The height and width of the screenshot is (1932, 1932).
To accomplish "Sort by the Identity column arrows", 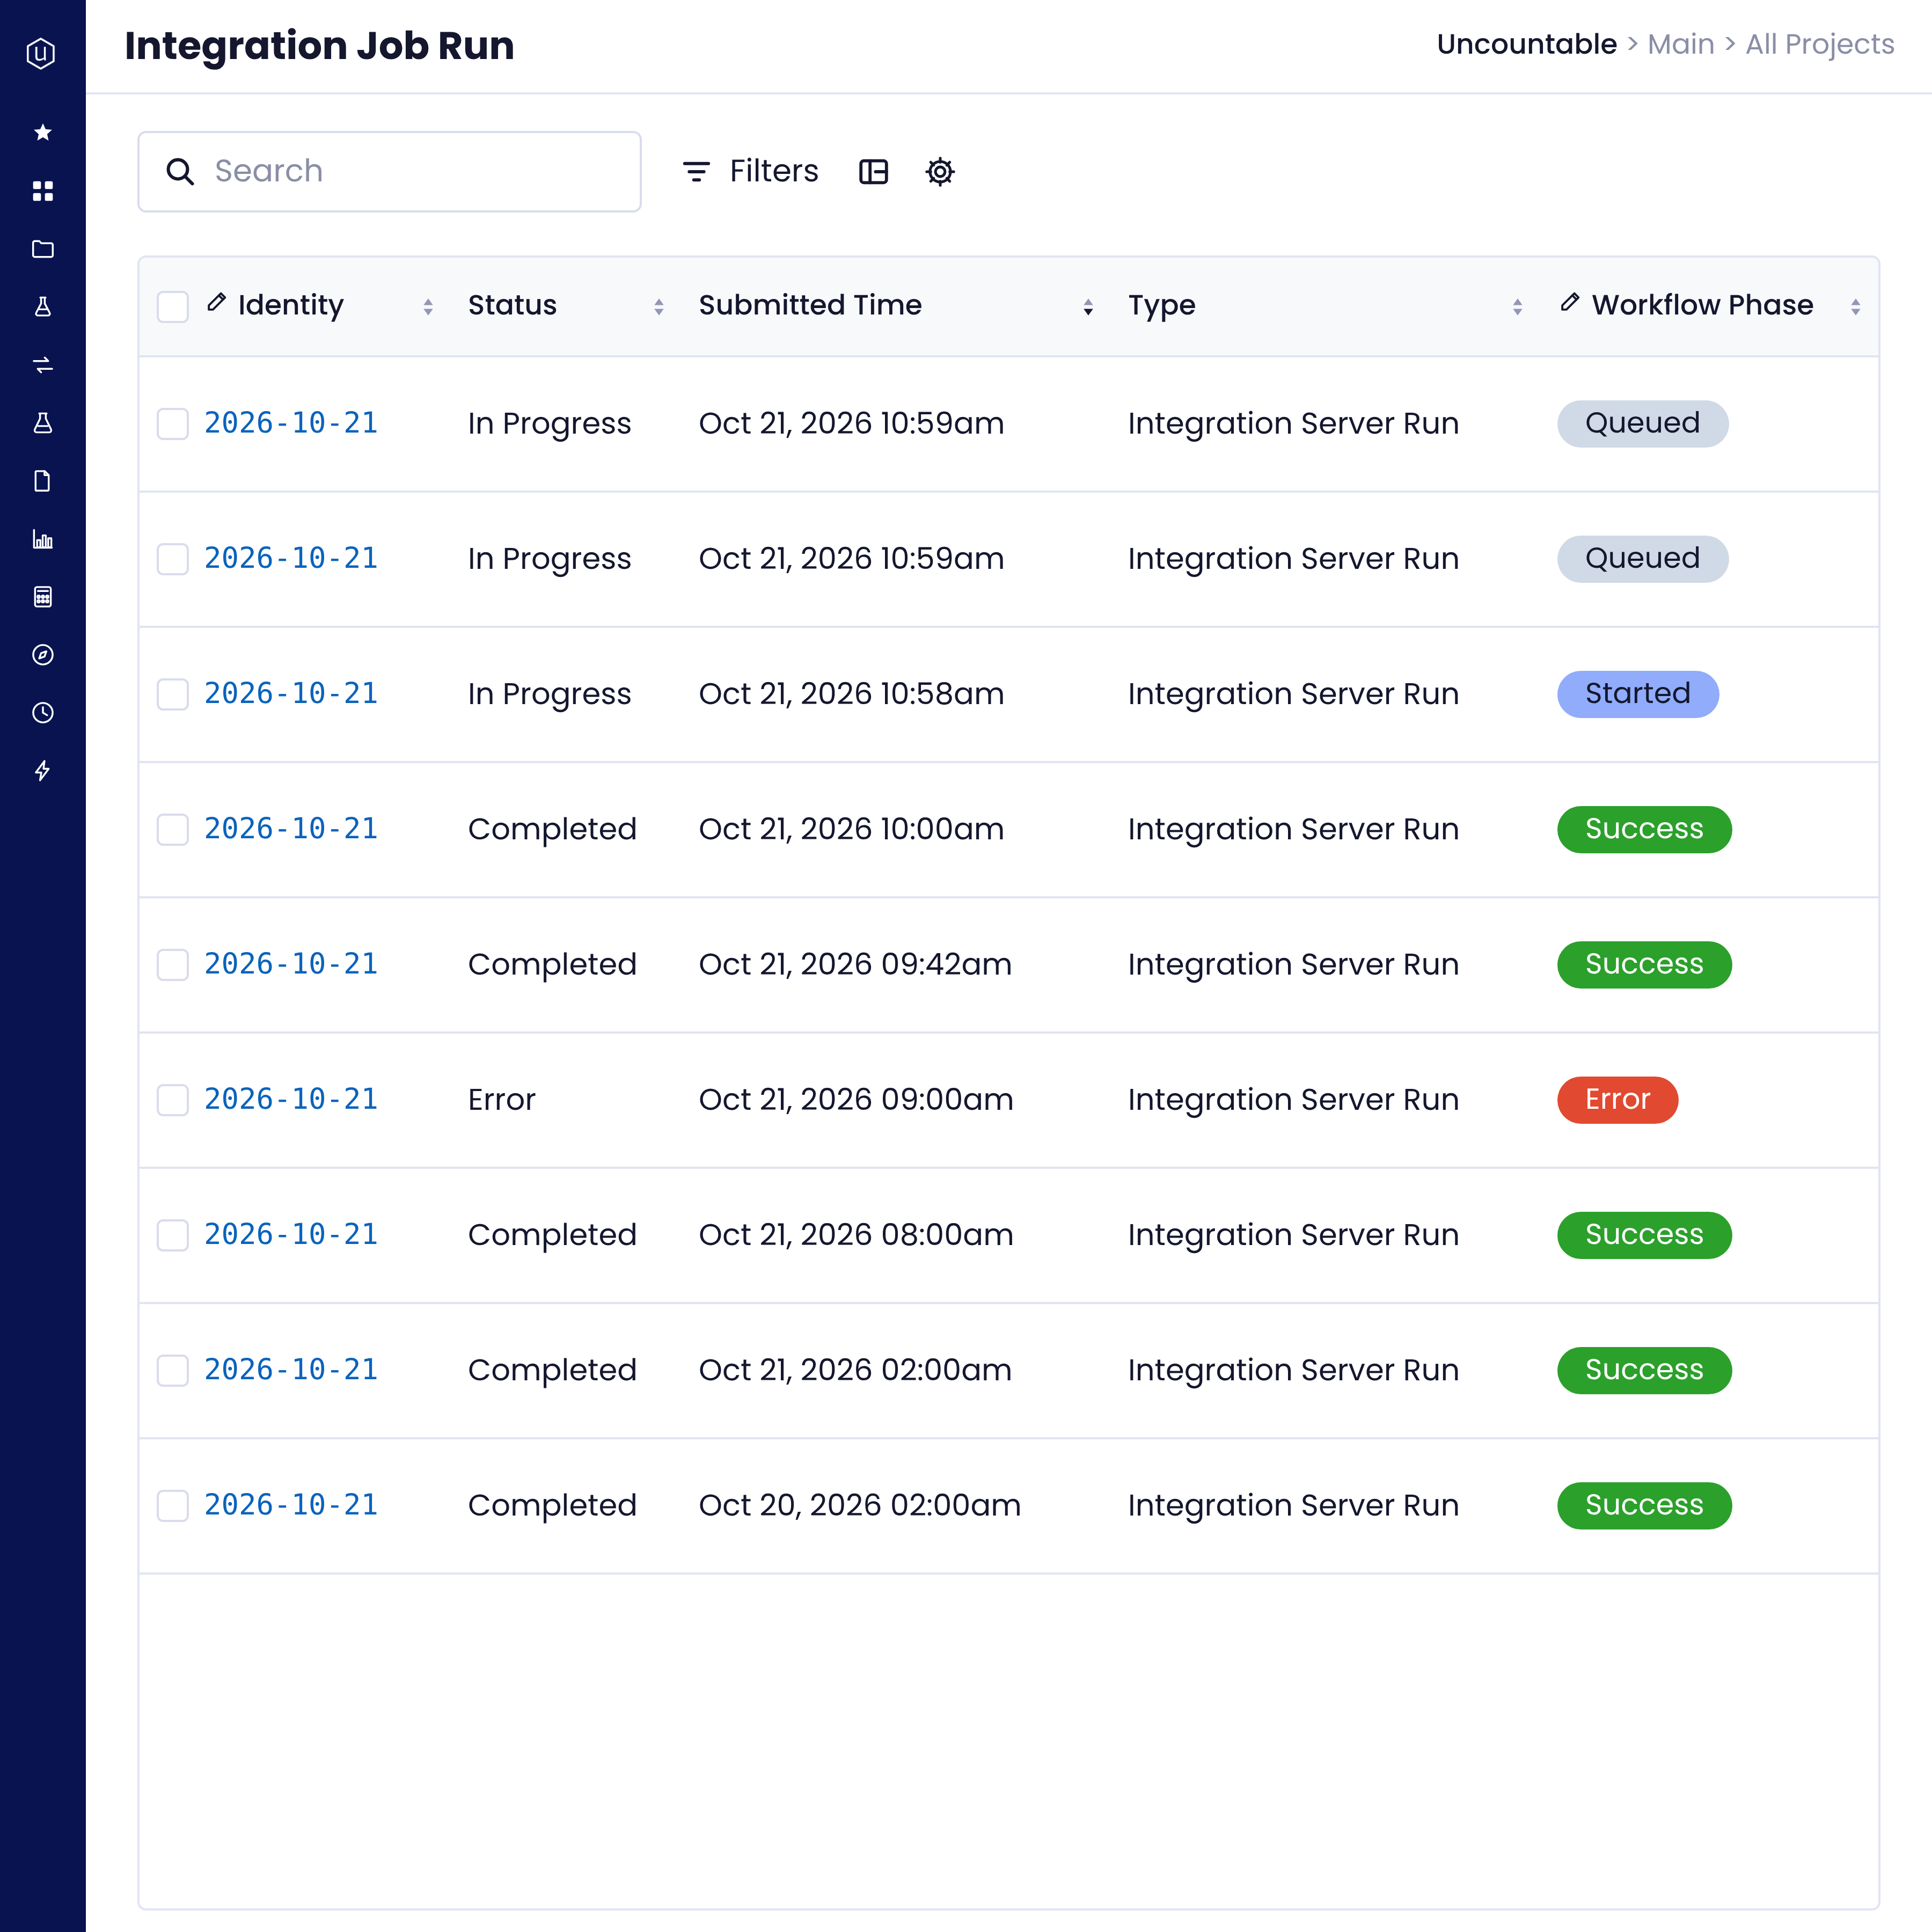I will point(428,307).
